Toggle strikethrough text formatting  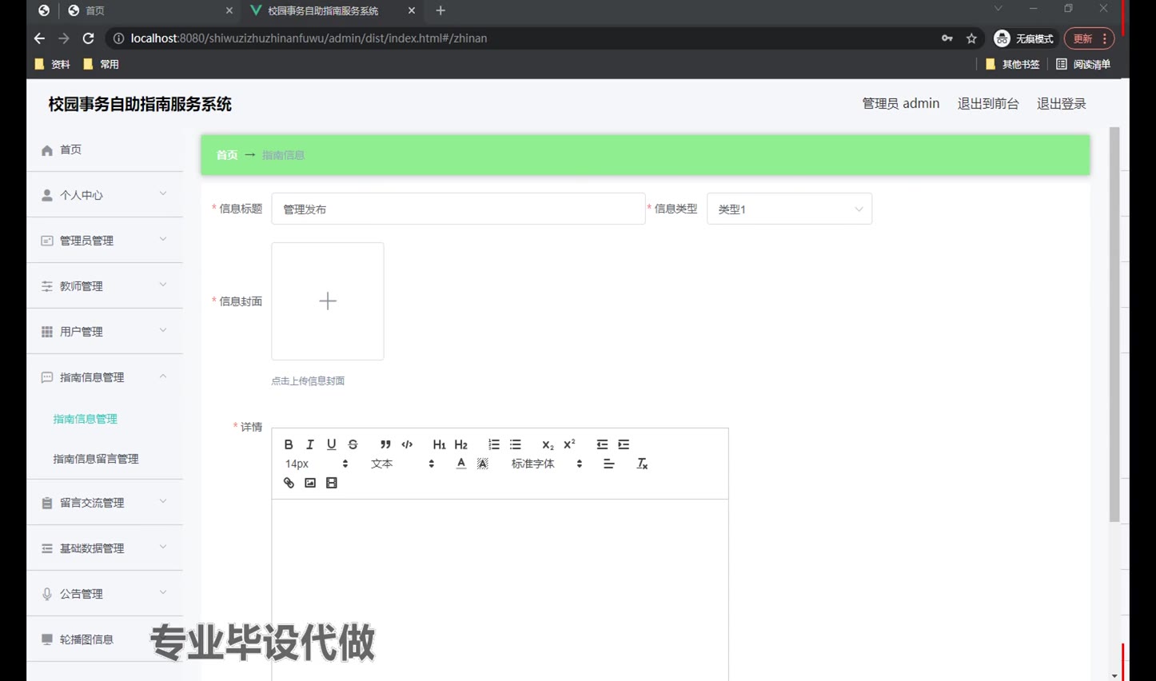click(x=353, y=444)
